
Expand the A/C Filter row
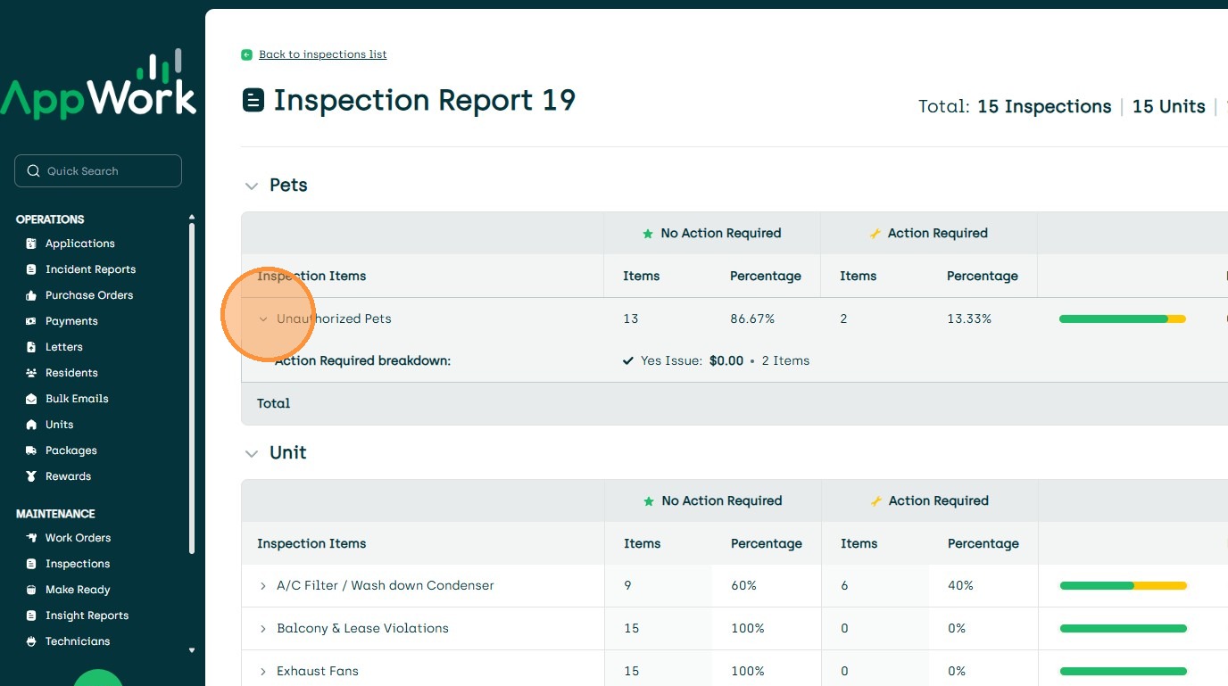pos(263,586)
